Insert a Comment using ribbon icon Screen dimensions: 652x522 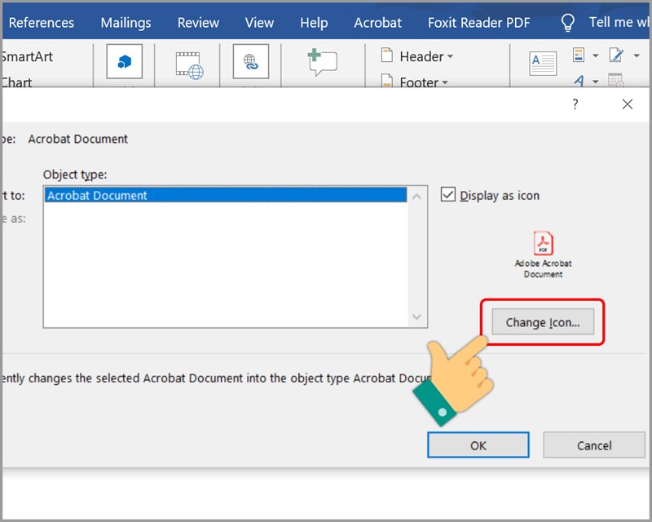pyautogui.click(x=322, y=62)
